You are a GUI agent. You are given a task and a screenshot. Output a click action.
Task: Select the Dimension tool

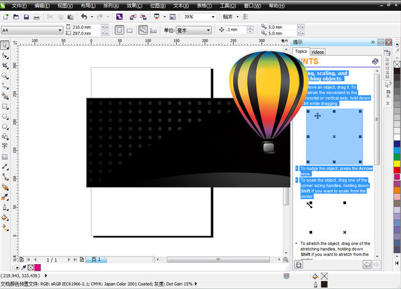[4, 167]
